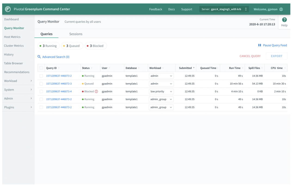Click the EXPORT button
Viewport: 294px width, 190px height.
(x=277, y=56)
